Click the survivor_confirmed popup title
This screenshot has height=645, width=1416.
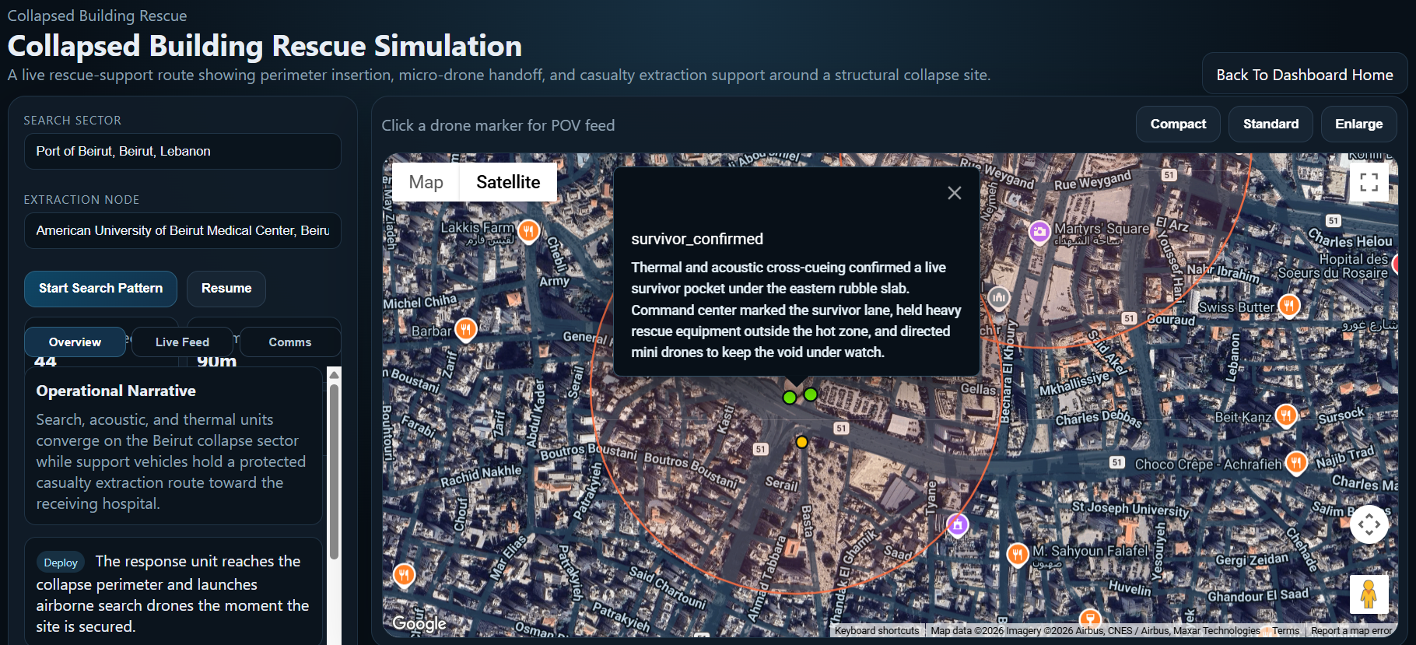[697, 239]
